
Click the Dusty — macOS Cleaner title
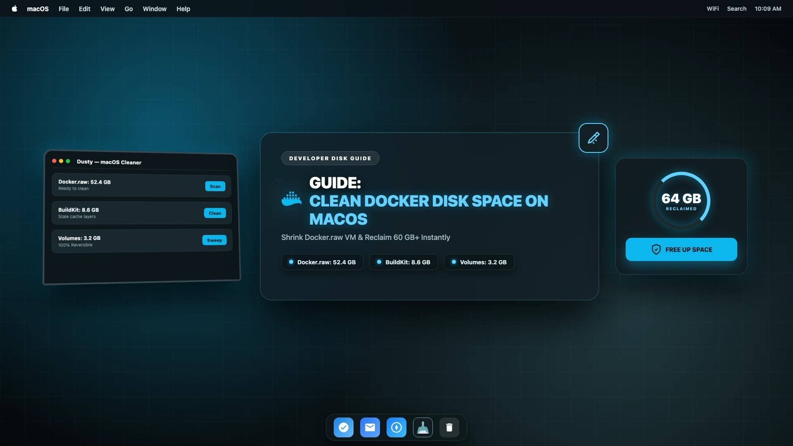click(109, 162)
